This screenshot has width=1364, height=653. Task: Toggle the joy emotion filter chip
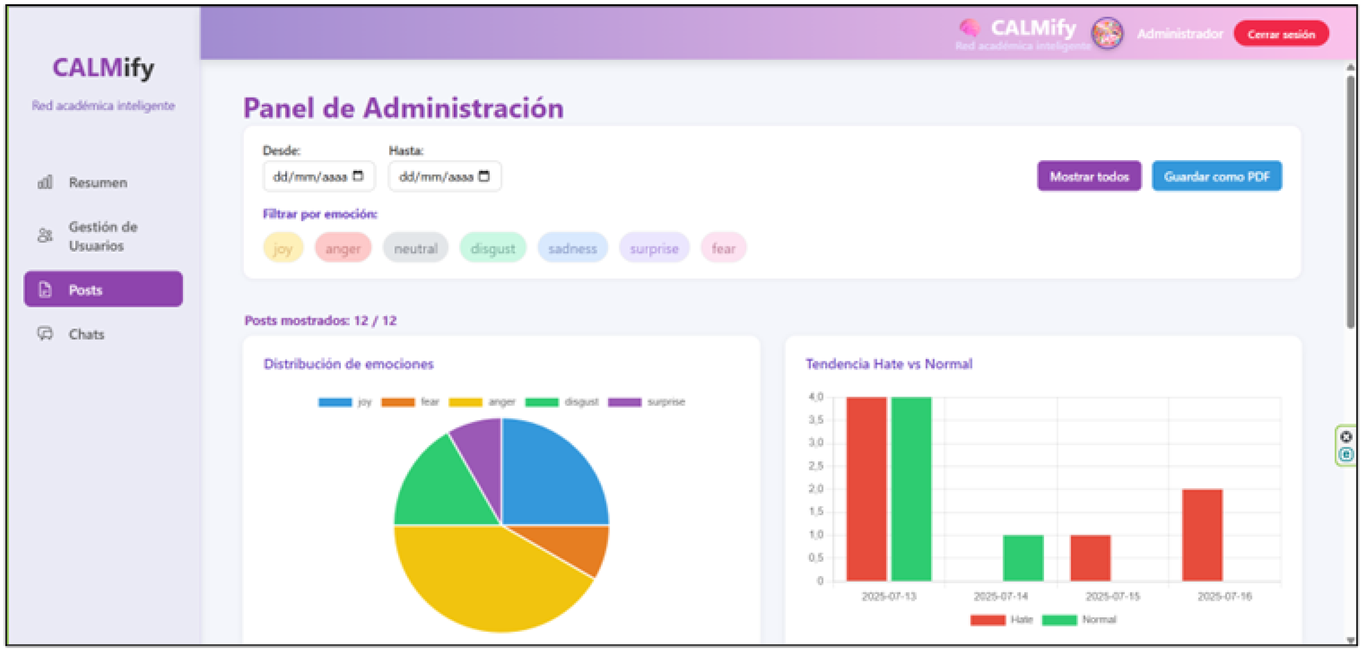pos(283,247)
